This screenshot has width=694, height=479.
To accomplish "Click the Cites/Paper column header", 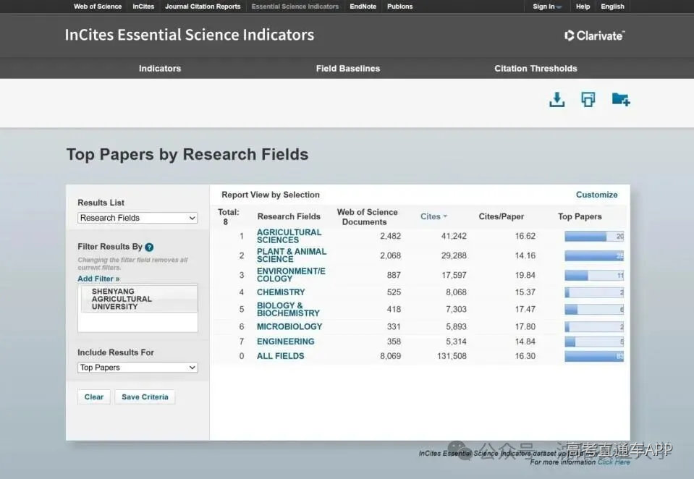I will pyautogui.click(x=501, y=216).
